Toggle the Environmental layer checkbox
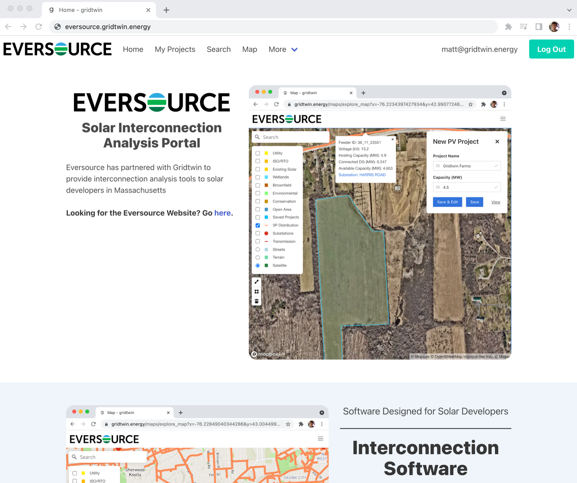 pos(257,193)
